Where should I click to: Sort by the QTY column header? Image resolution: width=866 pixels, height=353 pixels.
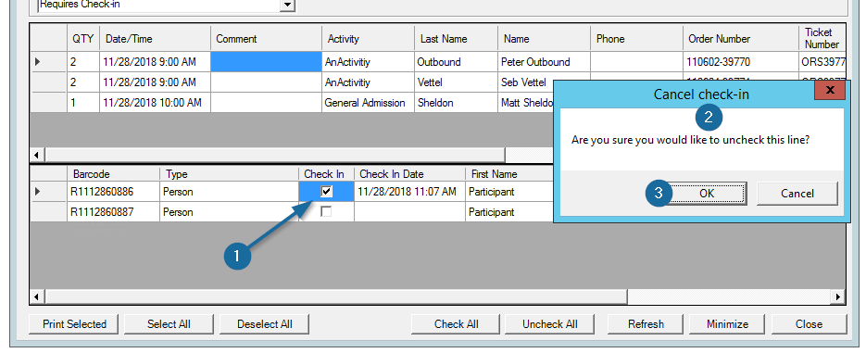click(83, 39)
